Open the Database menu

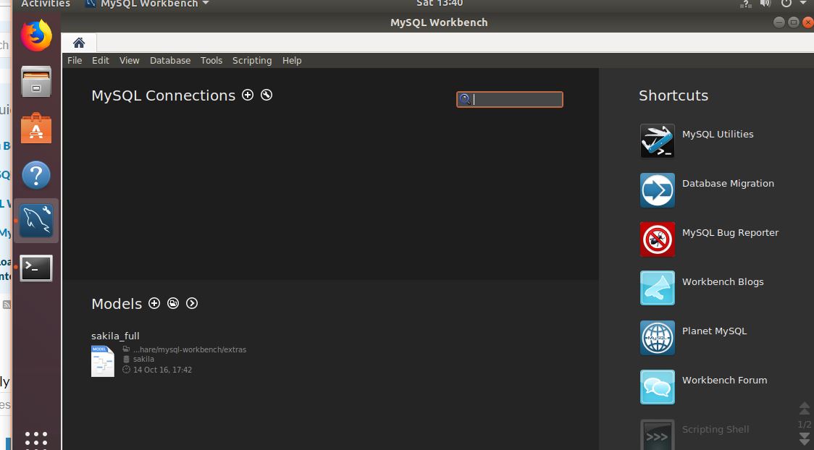(170, 60)
